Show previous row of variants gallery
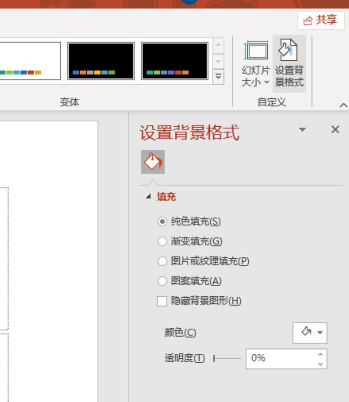349x402 pixels. [x=219, y=45]
